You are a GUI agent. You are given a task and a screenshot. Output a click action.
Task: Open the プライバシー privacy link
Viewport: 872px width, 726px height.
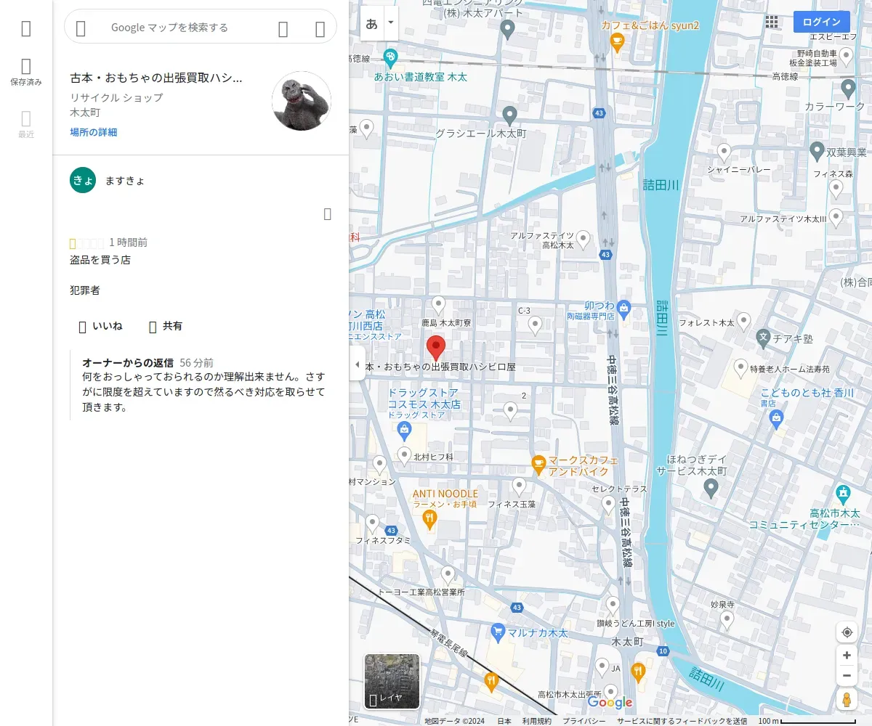[584, 721]
